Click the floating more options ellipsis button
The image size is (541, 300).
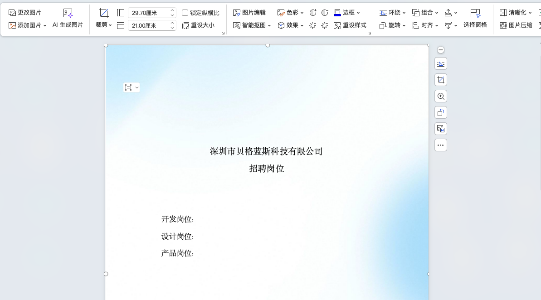pyautogui.click(x=440, y=145)
